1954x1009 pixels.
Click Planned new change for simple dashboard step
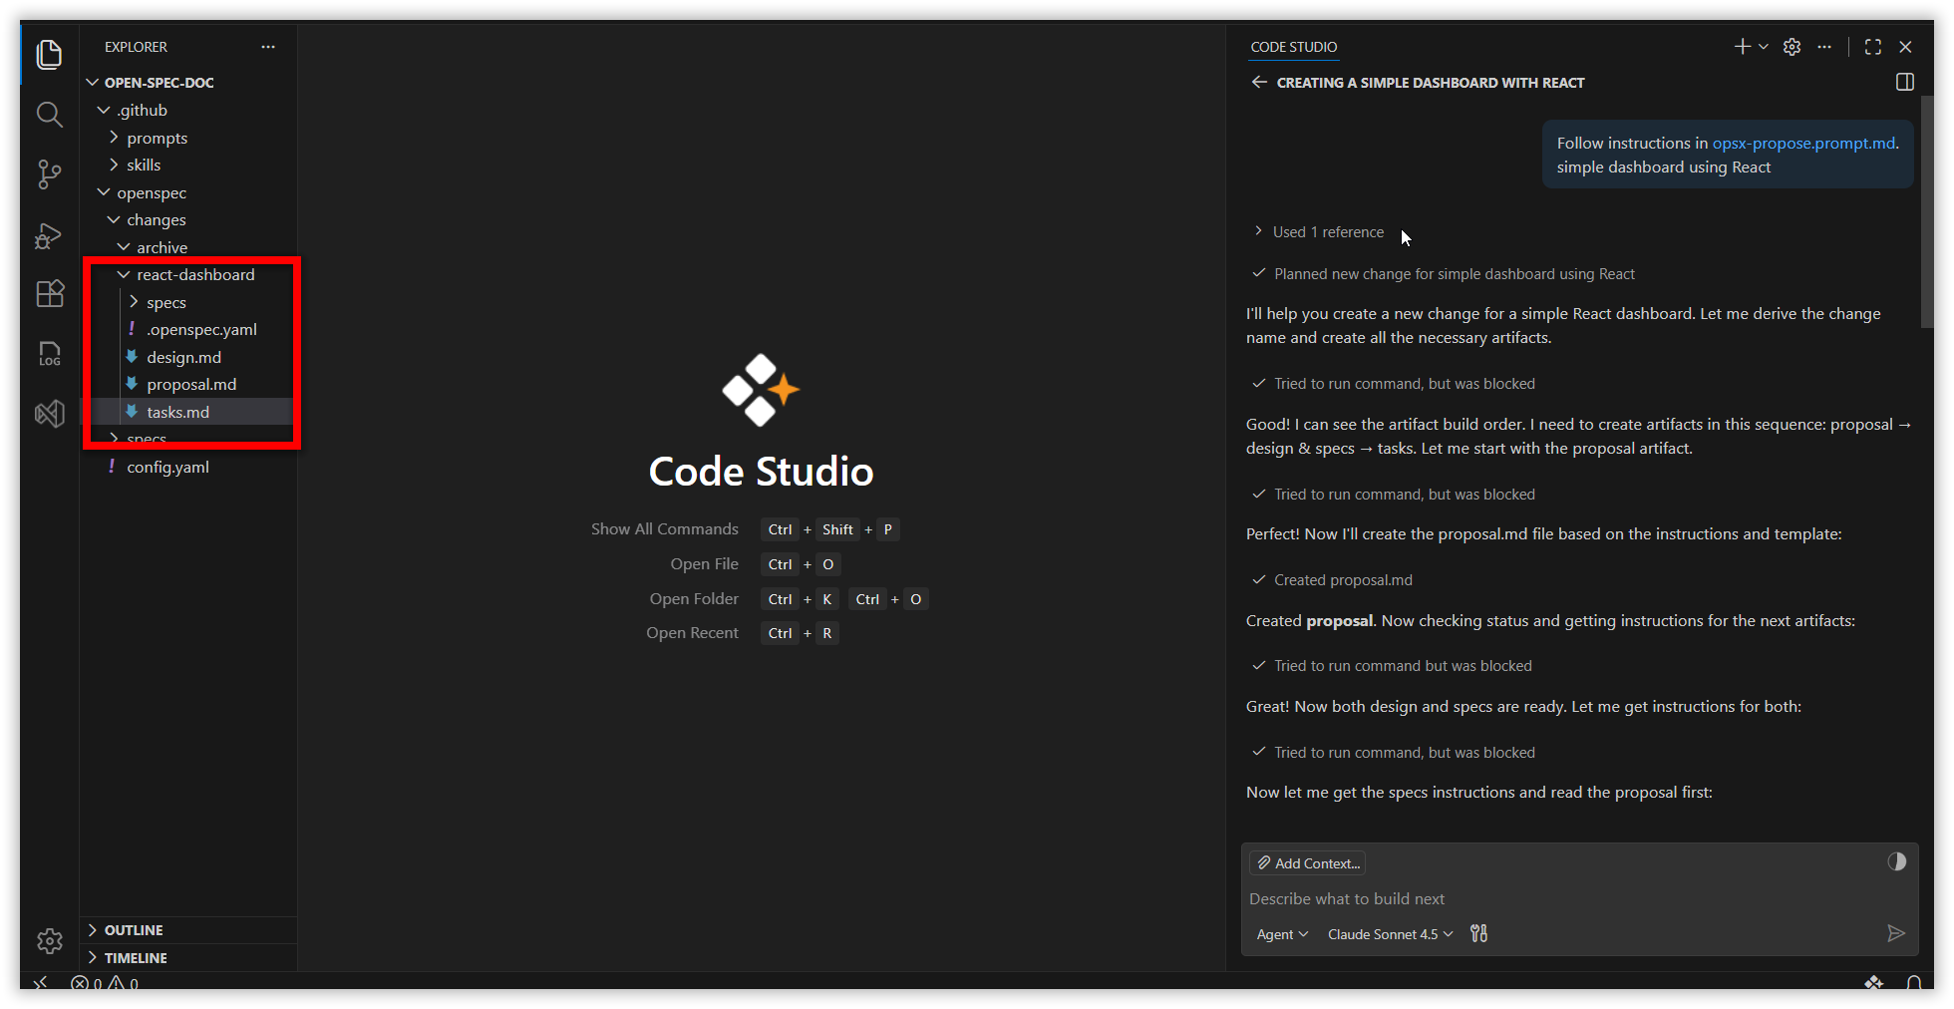[x=1444, y=273]
